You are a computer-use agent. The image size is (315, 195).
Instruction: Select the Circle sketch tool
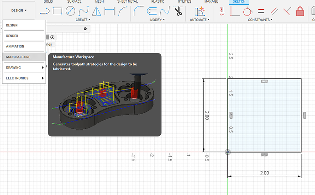[x=70, y=11]
